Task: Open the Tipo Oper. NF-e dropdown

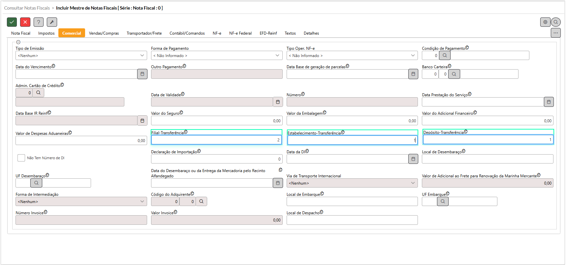Action: click(x=352, y=55)
